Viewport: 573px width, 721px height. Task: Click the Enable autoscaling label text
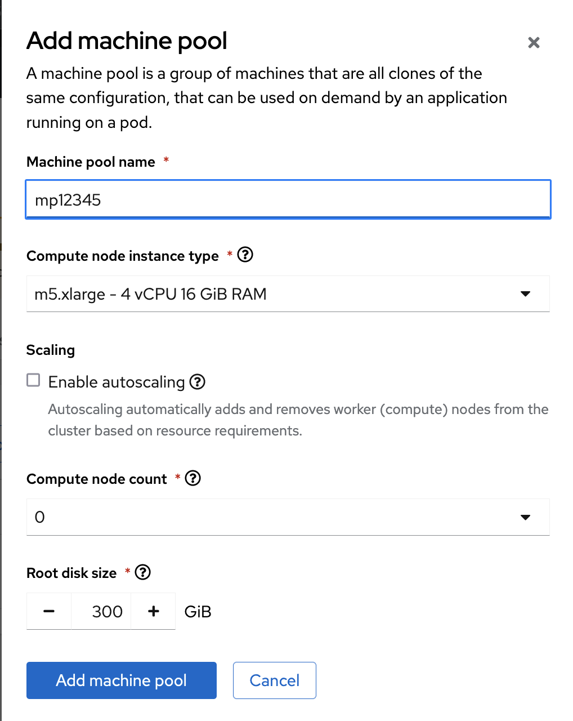click(117, 382)
